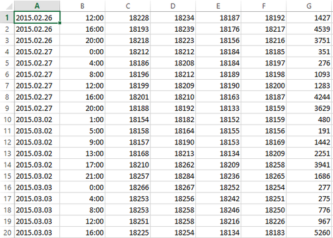
Task: Select column D header
Action: coord(173,6)
